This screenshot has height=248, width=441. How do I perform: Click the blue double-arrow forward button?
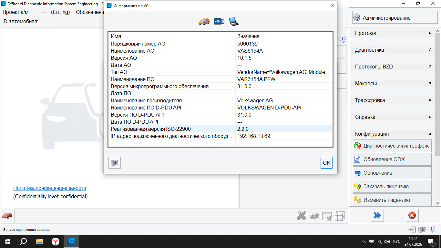click(377, 215)
